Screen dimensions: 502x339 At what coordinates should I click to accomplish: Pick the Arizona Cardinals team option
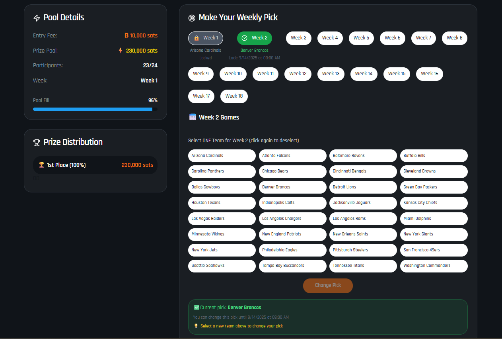point(222,156)
